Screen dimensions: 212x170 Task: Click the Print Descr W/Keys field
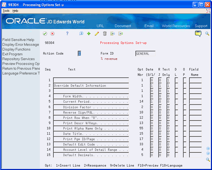coord(91,123)
